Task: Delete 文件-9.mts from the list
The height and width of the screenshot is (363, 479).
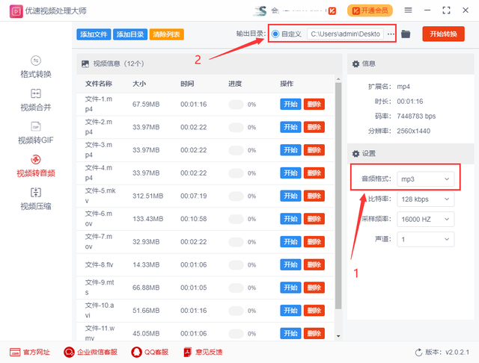Action: (314, 288)
